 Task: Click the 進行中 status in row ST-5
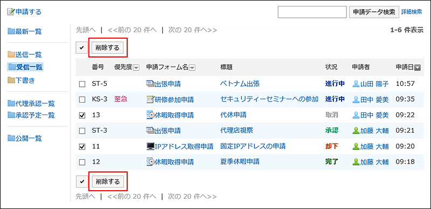335,84
